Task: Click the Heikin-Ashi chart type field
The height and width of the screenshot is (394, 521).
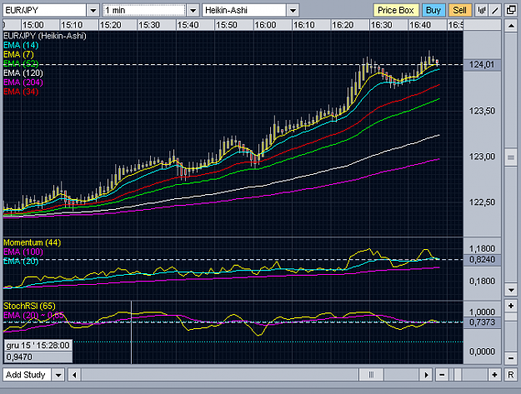Action: coord(244,10)
